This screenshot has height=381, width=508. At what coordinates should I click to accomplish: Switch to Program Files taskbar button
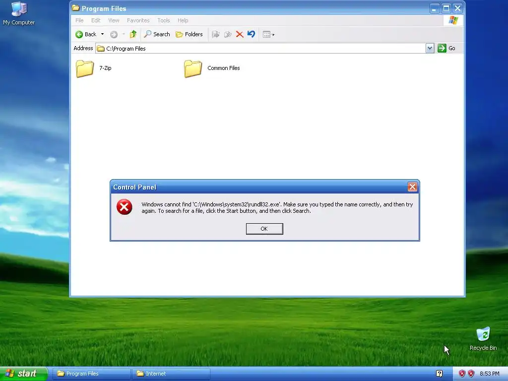[91, 374]
